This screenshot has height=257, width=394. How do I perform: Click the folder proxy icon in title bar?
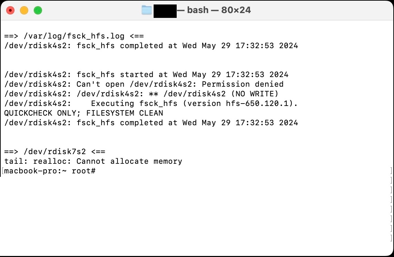(x=146, y=10)
